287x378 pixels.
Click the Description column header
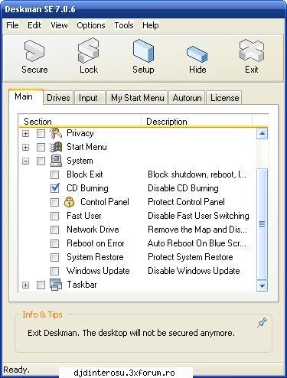pos(197,120)
